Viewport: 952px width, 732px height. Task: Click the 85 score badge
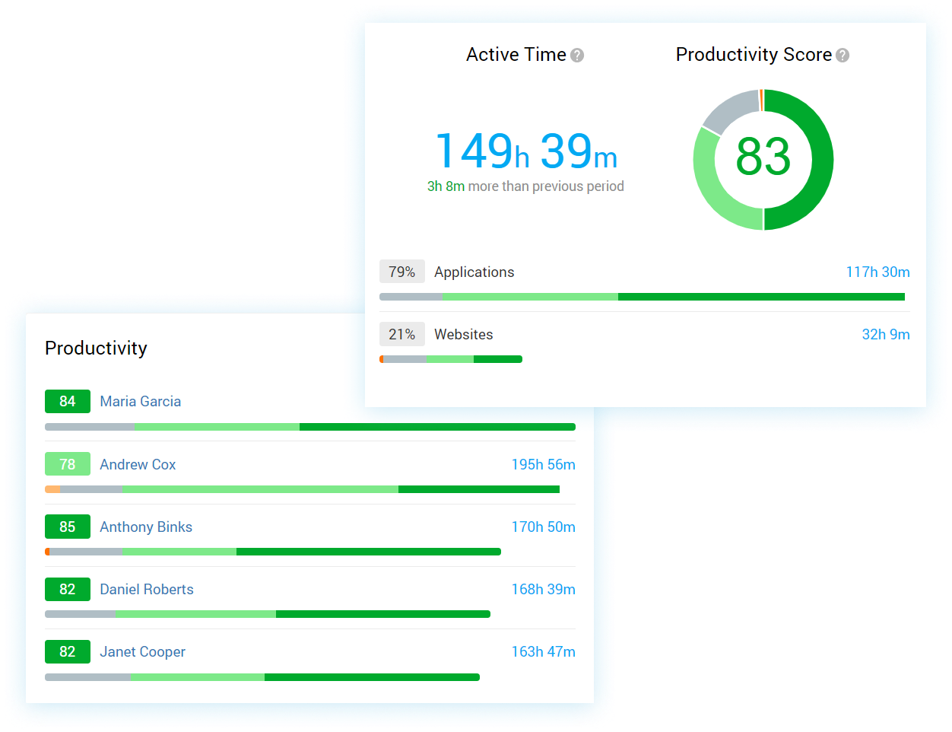68,527
